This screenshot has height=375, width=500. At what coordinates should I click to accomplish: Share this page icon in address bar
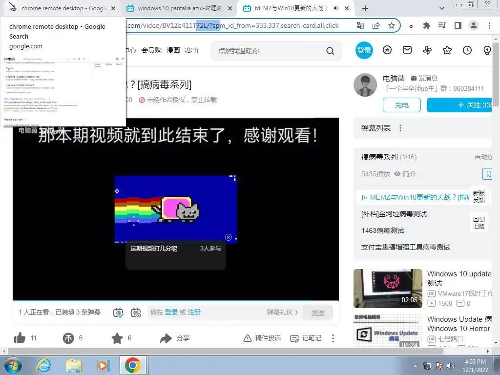point(376,25)
